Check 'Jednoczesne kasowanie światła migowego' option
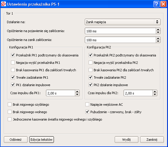This screenshot has width=168, height=147. 9,119
